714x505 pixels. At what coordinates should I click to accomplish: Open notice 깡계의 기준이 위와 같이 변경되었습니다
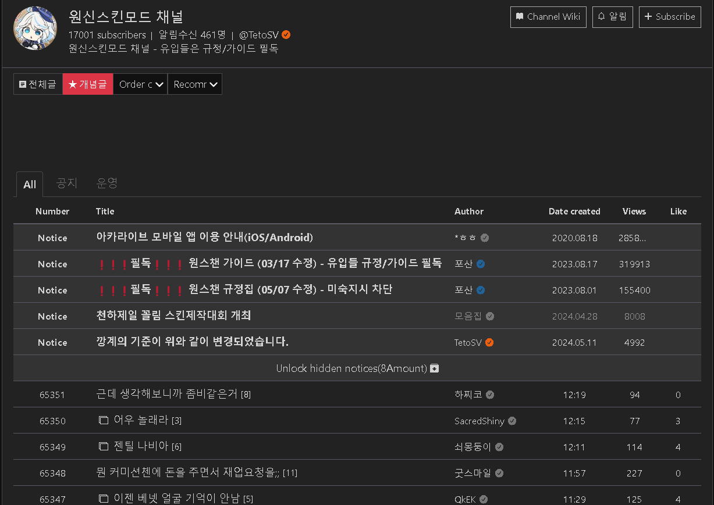[x=193, y=342]
